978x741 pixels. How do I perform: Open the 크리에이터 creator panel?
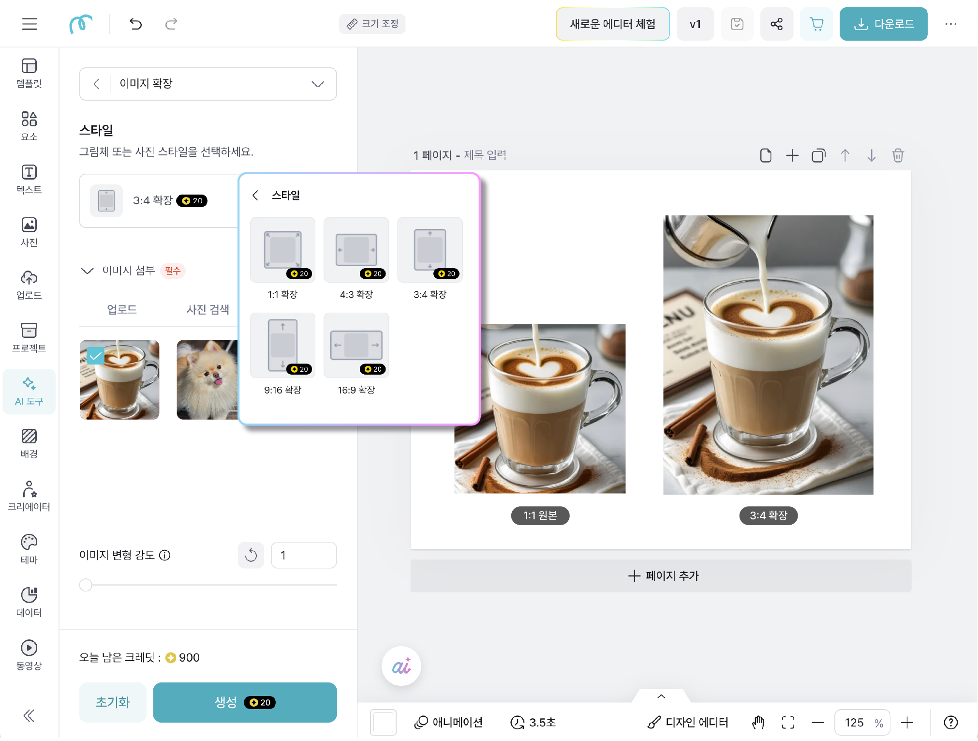click(x=29, y=496)
